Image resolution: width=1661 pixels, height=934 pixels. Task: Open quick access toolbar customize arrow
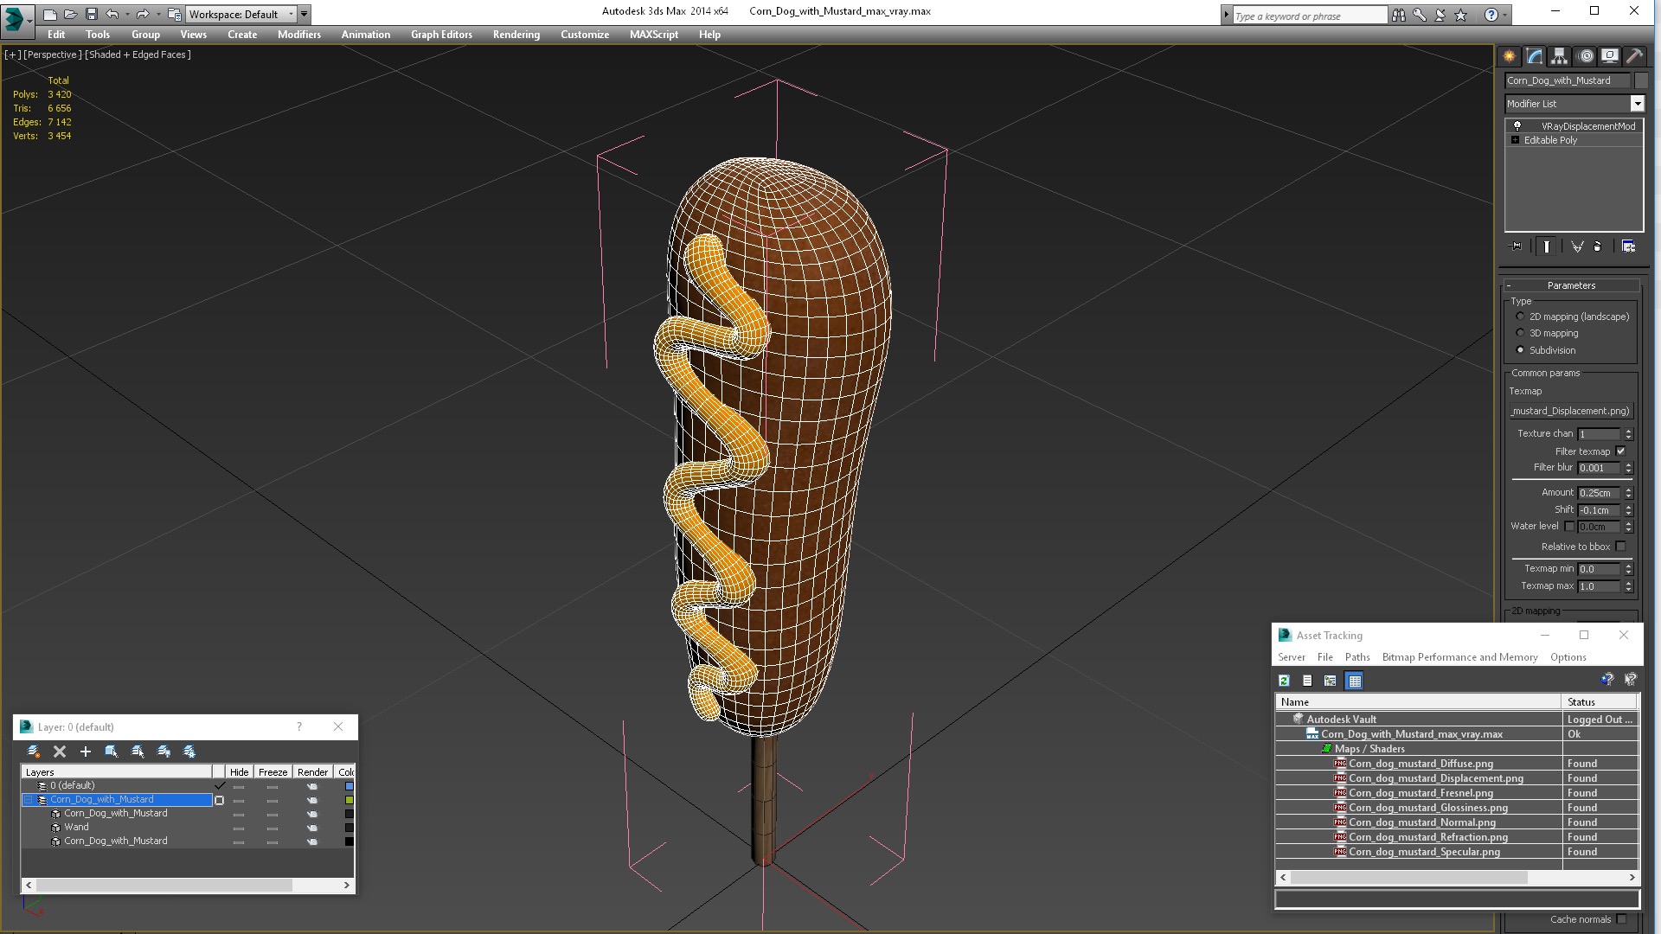[304, 14]
